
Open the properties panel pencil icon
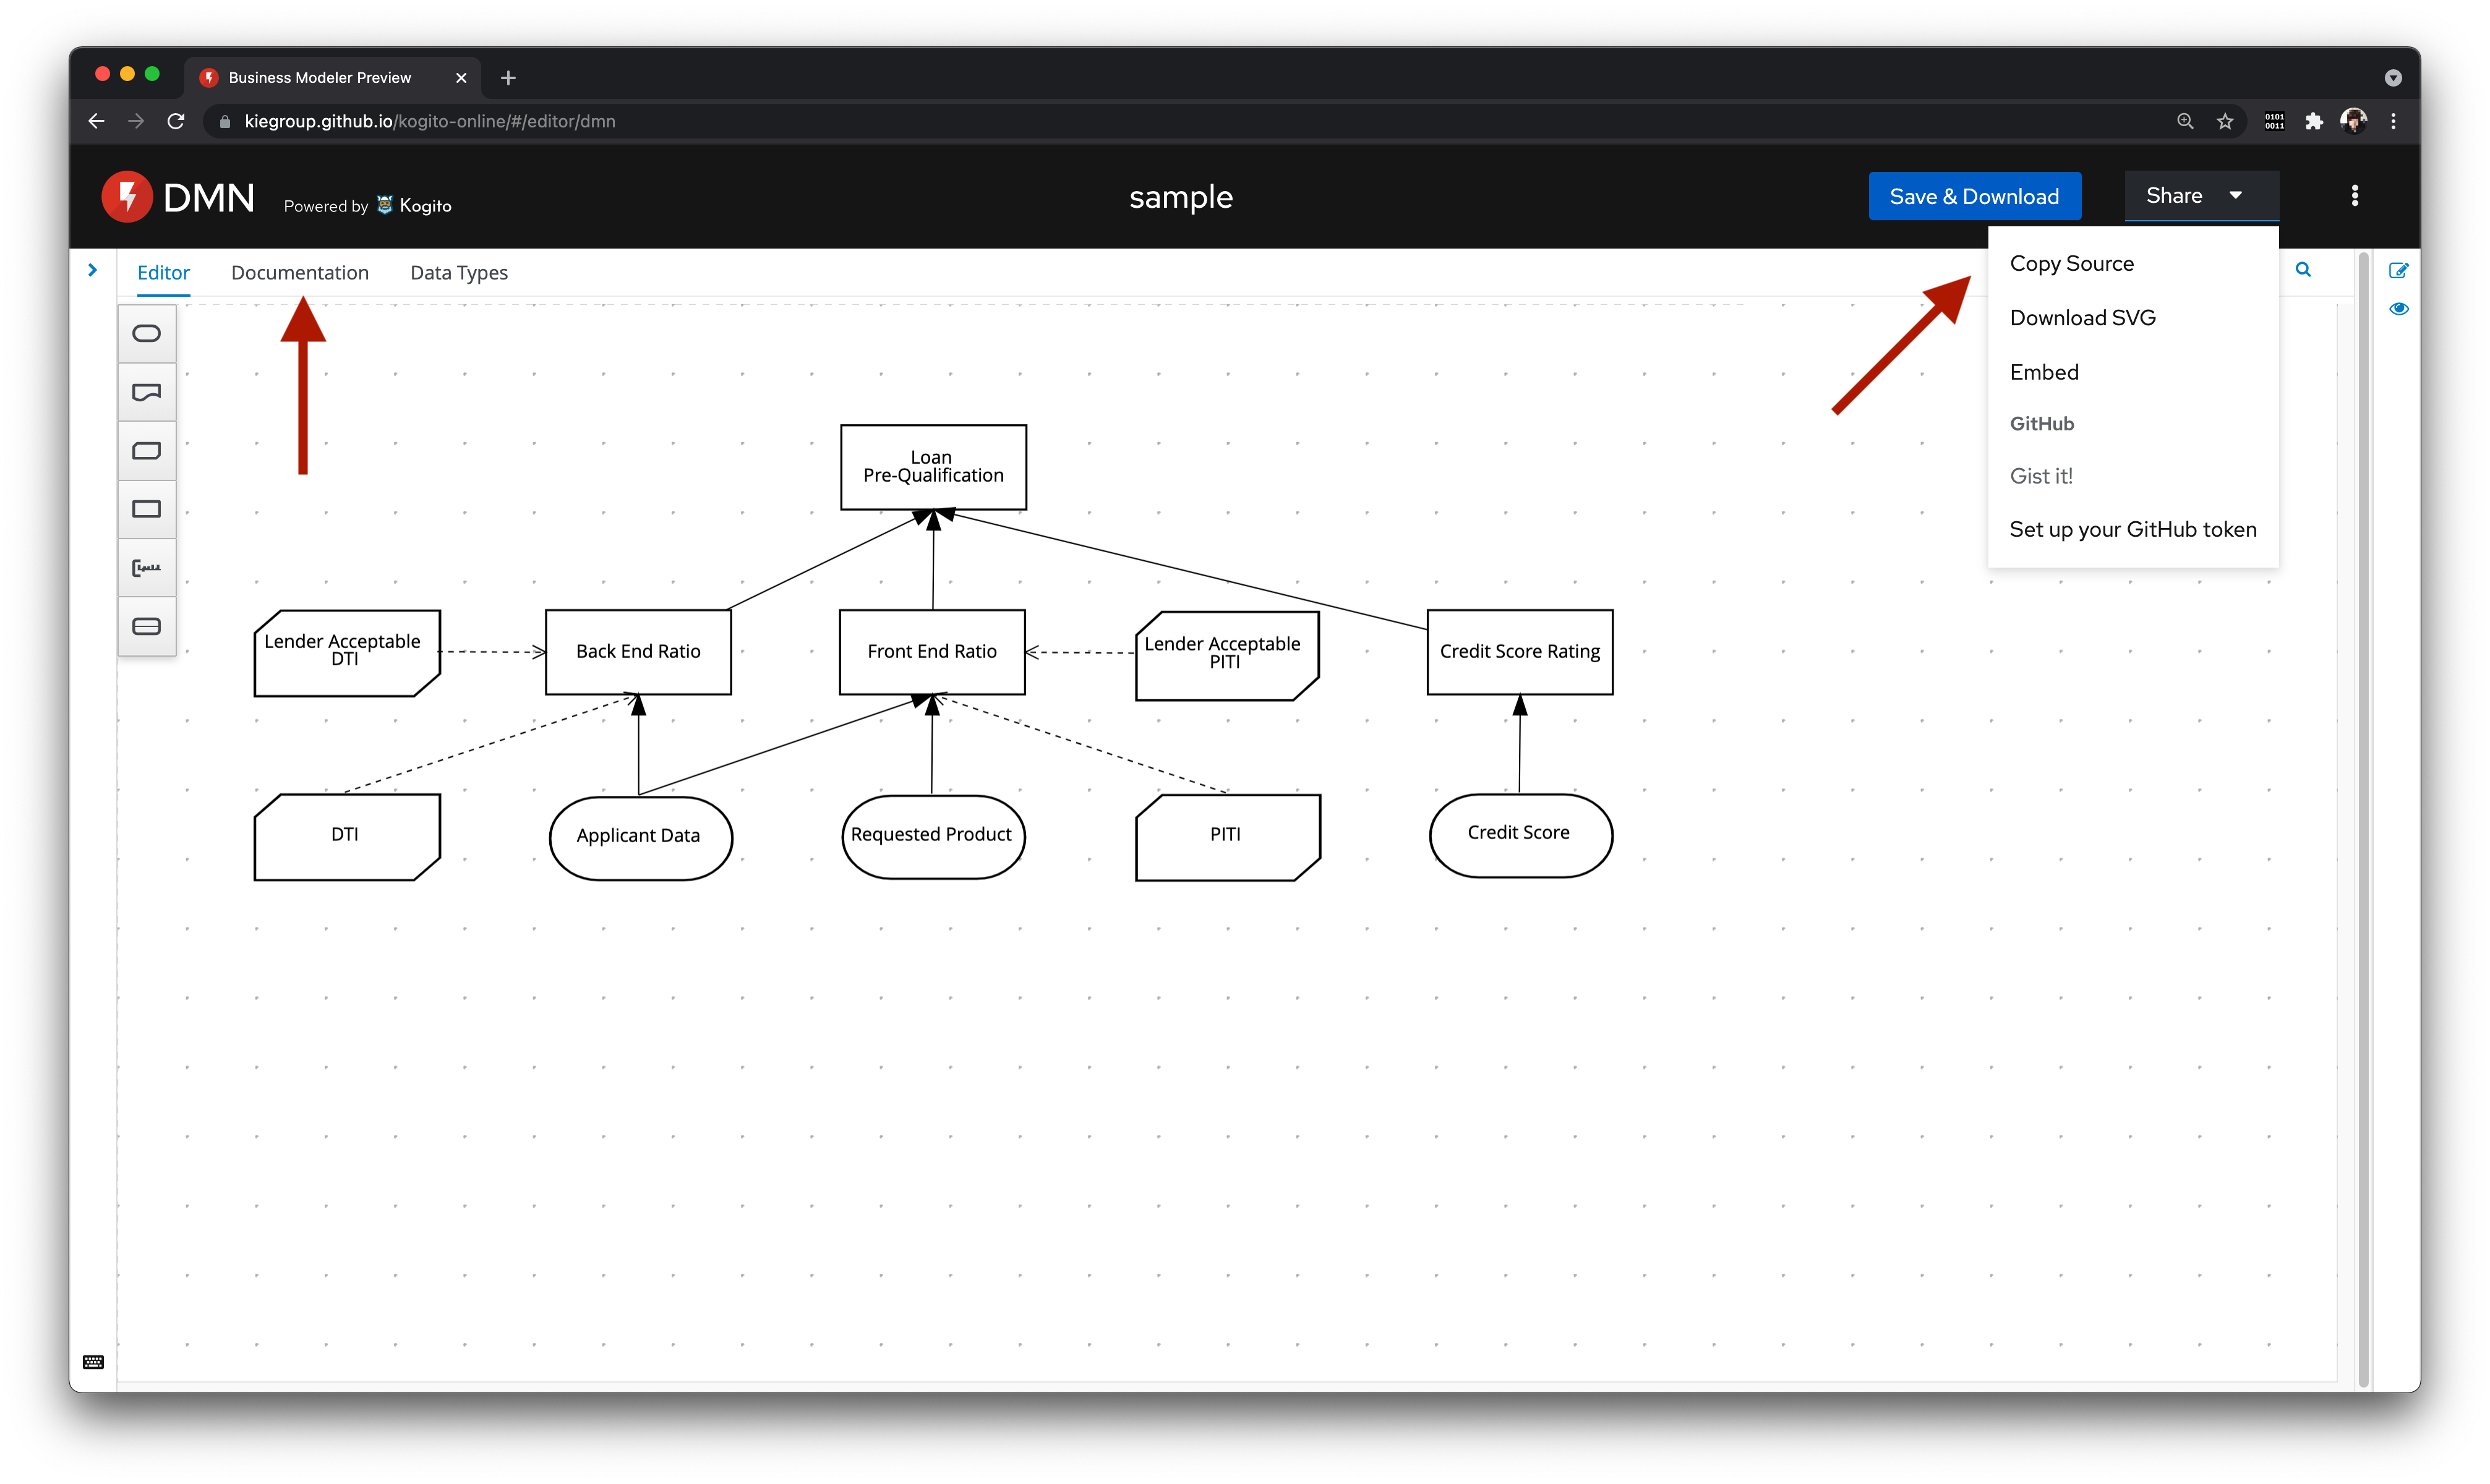pos(2398,270)
